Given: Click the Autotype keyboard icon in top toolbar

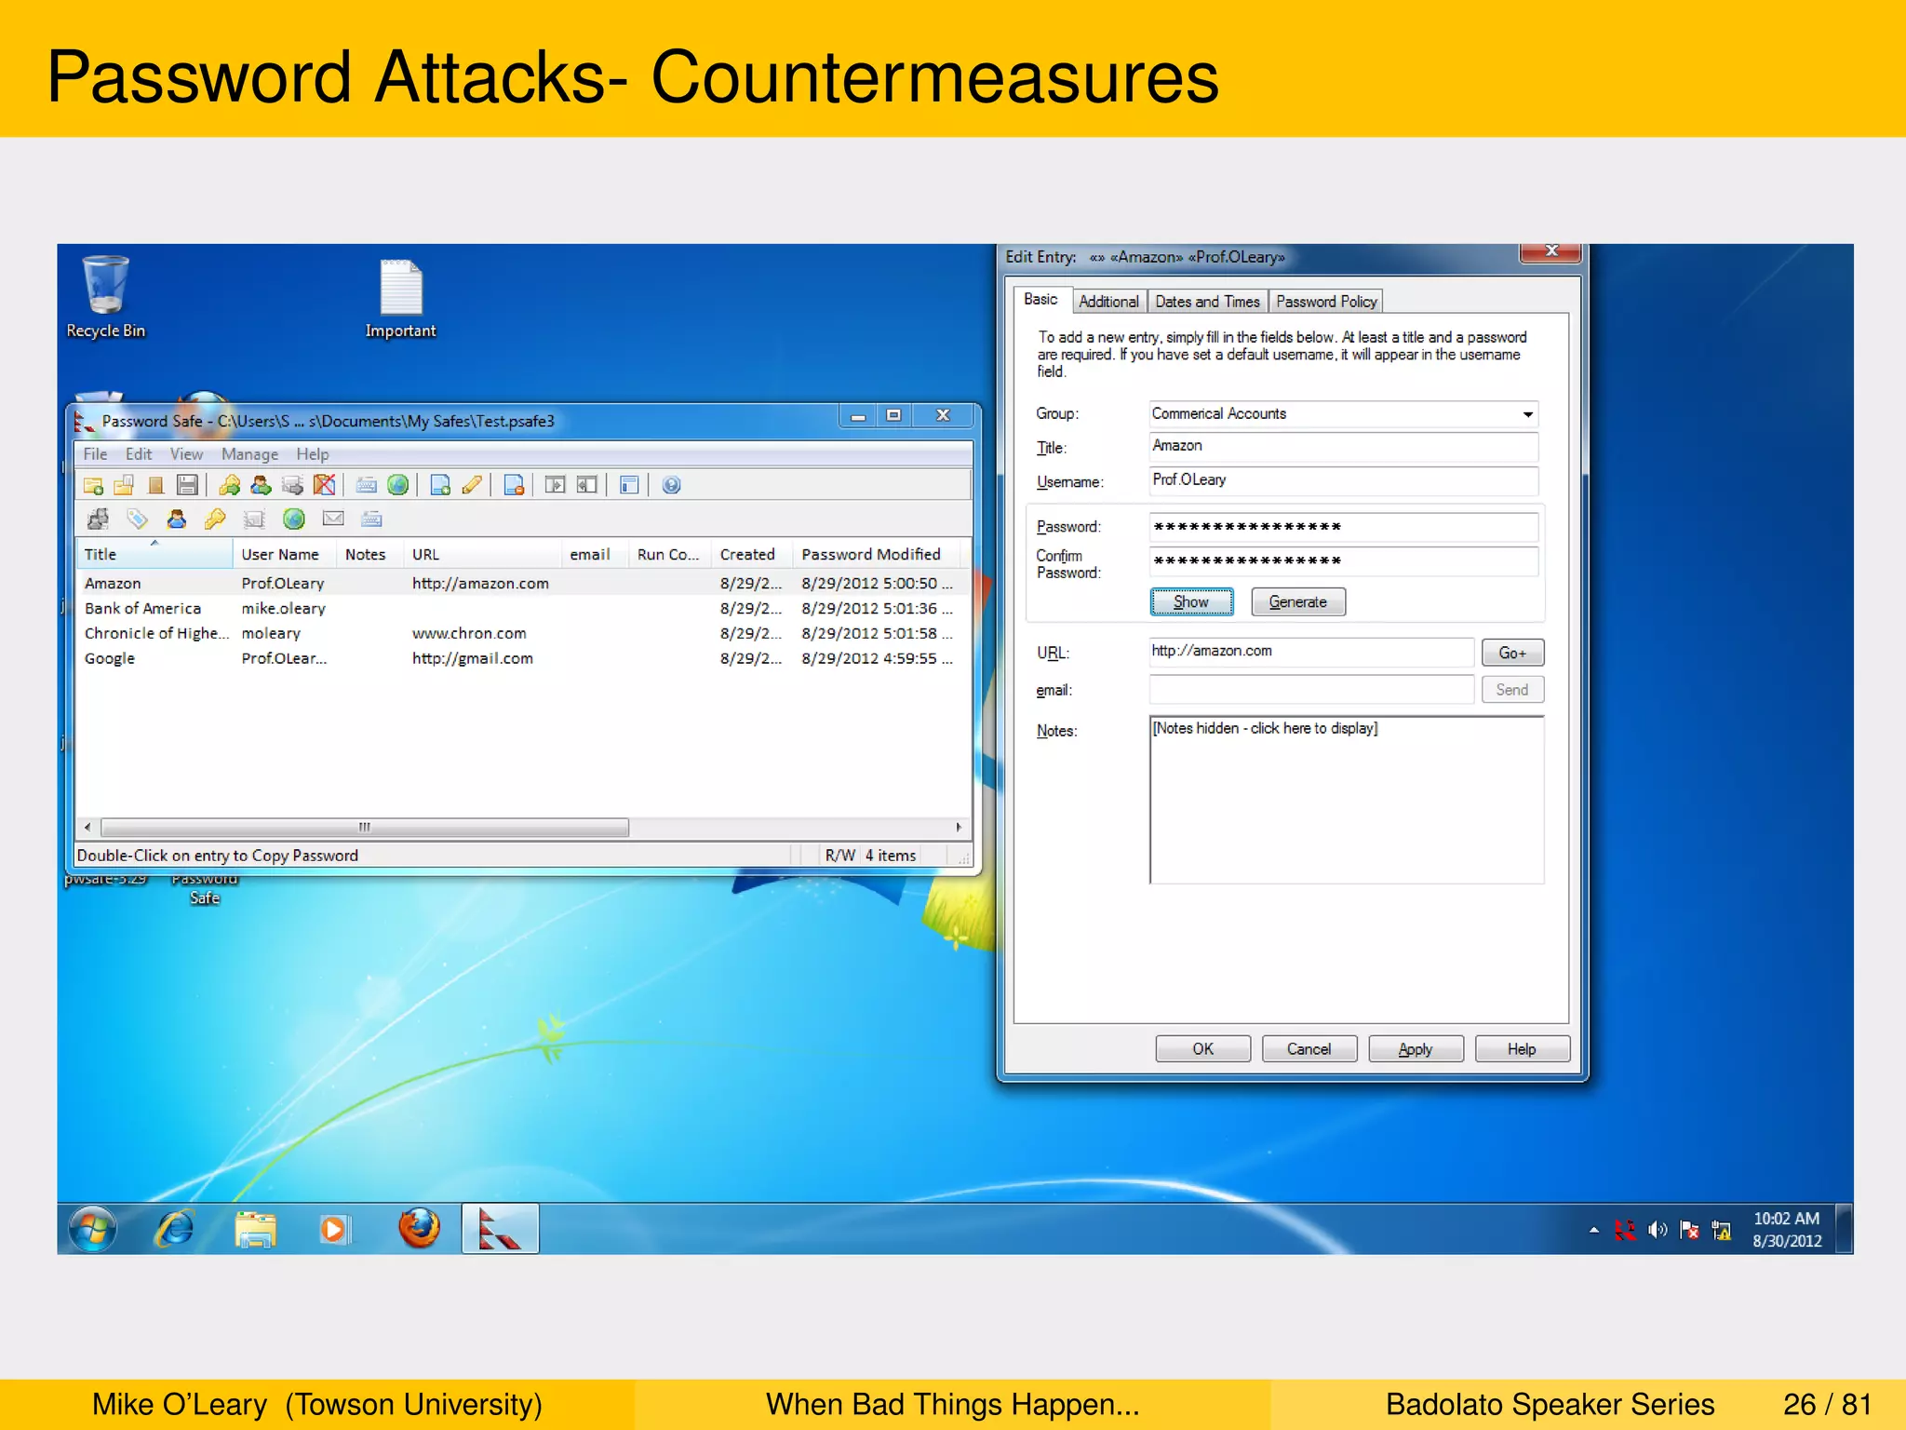Looking at the screenshot, I should pyautogui.click(x=367, y=485).
